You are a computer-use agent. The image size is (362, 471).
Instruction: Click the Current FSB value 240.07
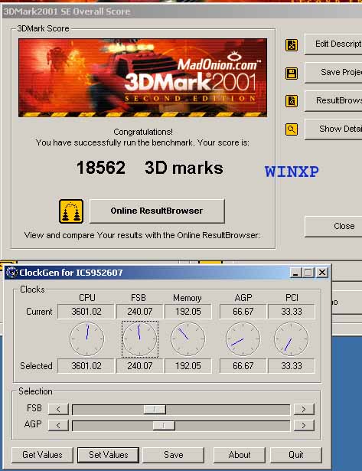click(140, 312)
